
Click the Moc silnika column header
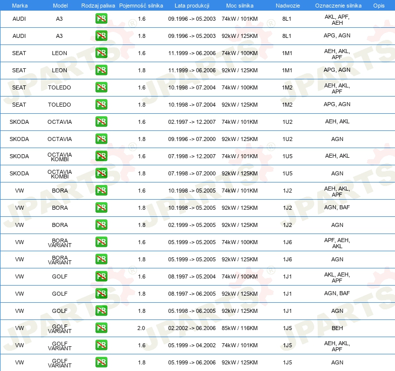pyautogui.click(x=240, y=6)
